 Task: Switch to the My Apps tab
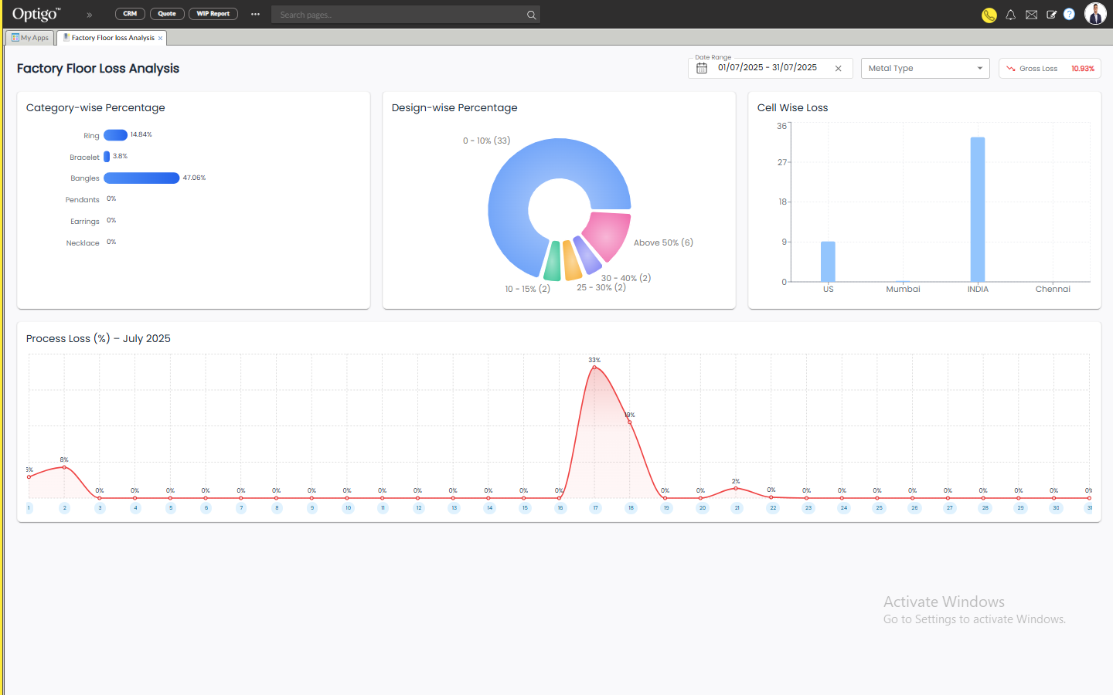click(30, 38)
